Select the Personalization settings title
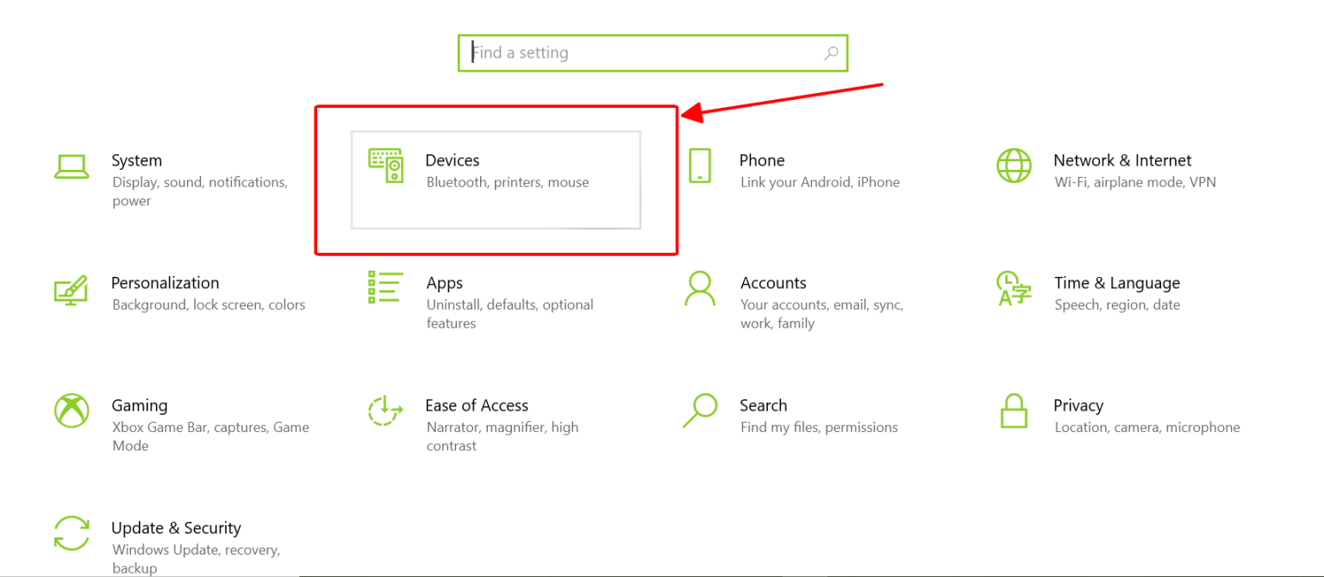The width and height of the screenshot is (1324, 577). (165, 283)
